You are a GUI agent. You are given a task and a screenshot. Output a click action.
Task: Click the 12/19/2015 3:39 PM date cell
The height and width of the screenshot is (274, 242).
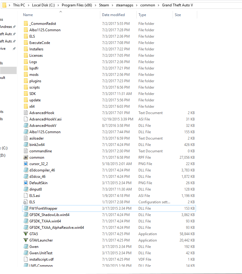[x=118, y=119]
